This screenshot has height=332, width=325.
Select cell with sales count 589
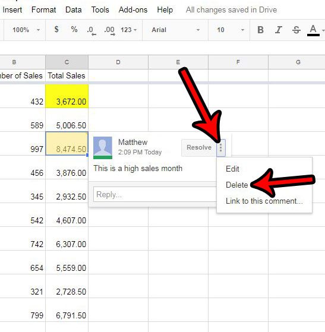tap(23, 120)
